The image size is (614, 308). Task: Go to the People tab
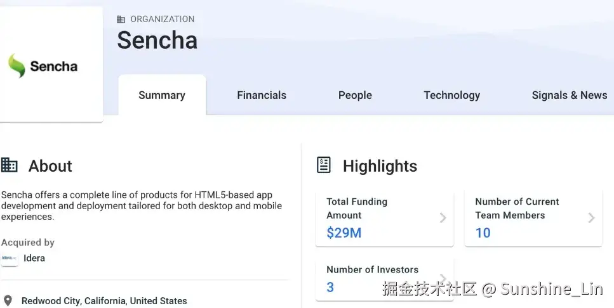click(x=355, y=95)
